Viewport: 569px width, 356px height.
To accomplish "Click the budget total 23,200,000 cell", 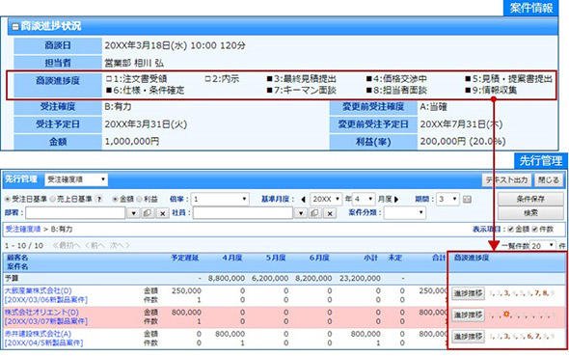I will point(360,279).
